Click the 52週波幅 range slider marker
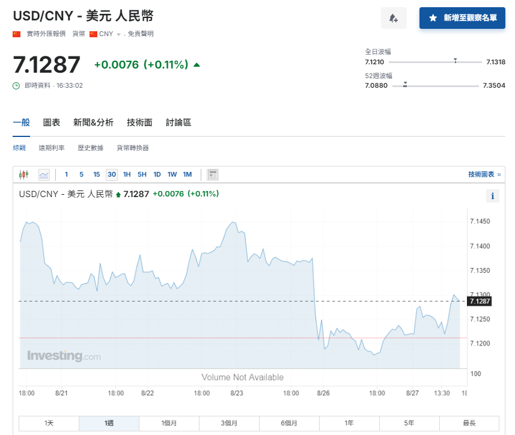The image size is (515, 435). coord(405,84)
